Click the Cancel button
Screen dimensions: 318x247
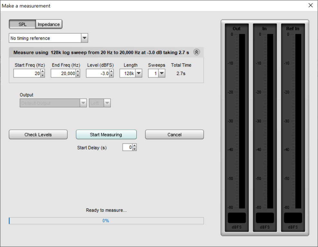[x=174, y=134]
